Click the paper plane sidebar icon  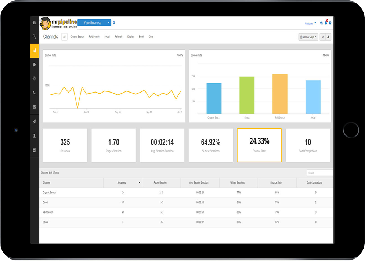pyautogui.click(x=34, y=122)
